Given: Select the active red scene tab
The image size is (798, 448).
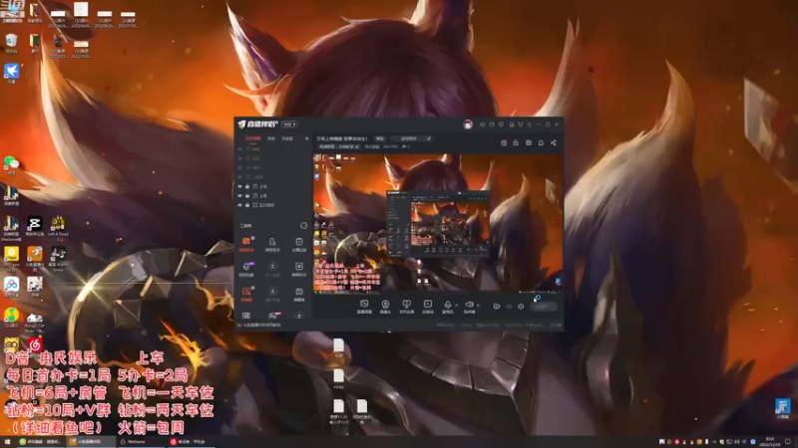Looking at the screenshot, I should [253, 138].
